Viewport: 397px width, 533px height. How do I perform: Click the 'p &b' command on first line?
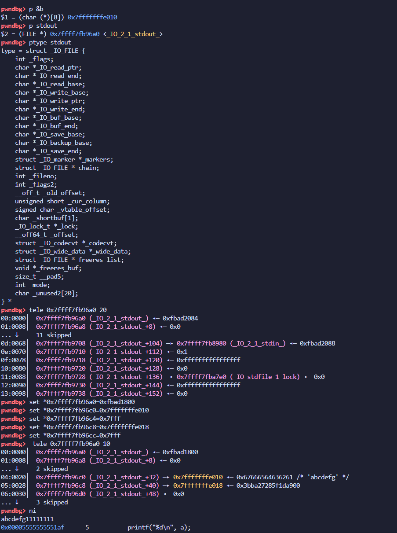[x=36, y=9]
